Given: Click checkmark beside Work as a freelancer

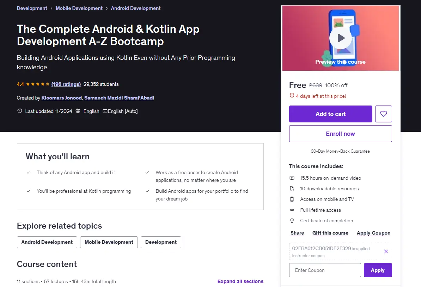Looking at the screenshot, I should [x=147, y=172].
